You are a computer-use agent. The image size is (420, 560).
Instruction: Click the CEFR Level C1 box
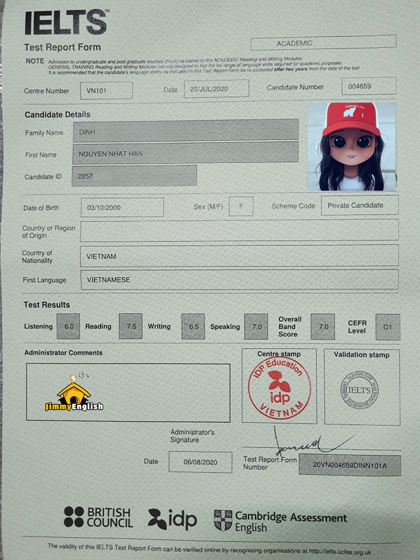point(388,327)
